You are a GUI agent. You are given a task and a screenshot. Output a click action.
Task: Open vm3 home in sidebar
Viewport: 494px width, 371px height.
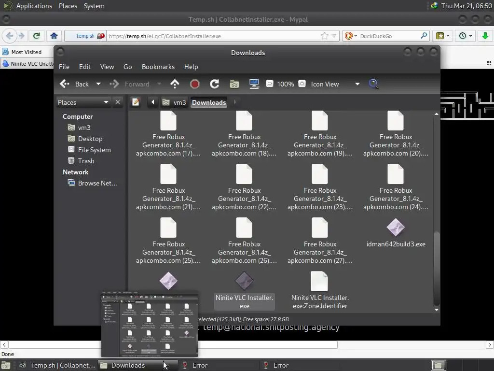(80, 128)
